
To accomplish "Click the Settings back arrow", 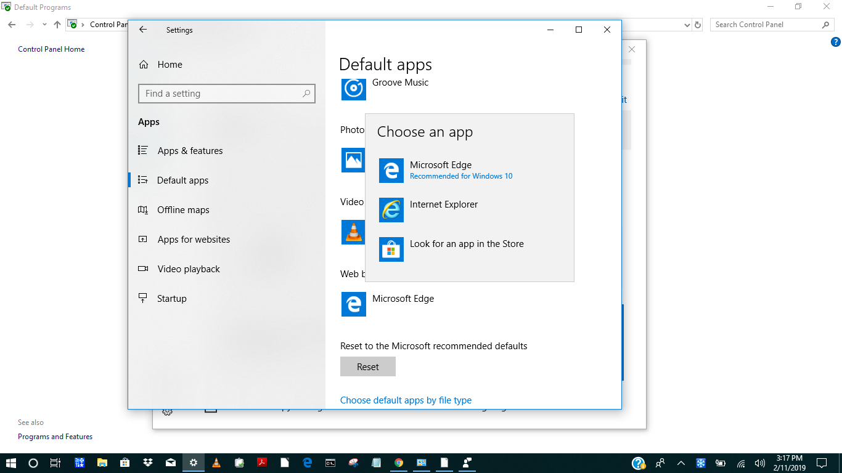I will click(x=143, y=30).
